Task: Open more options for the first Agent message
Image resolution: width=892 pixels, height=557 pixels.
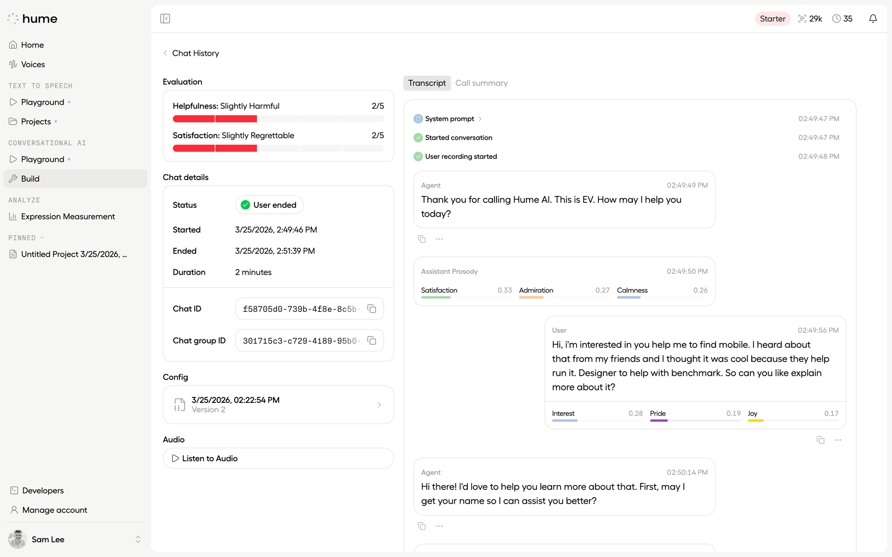Action: point(439,239)
